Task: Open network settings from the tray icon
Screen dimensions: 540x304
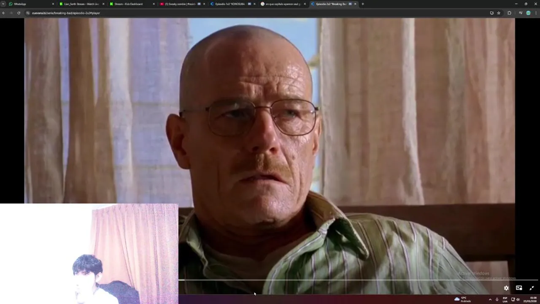Action: (x=513, y=299)
